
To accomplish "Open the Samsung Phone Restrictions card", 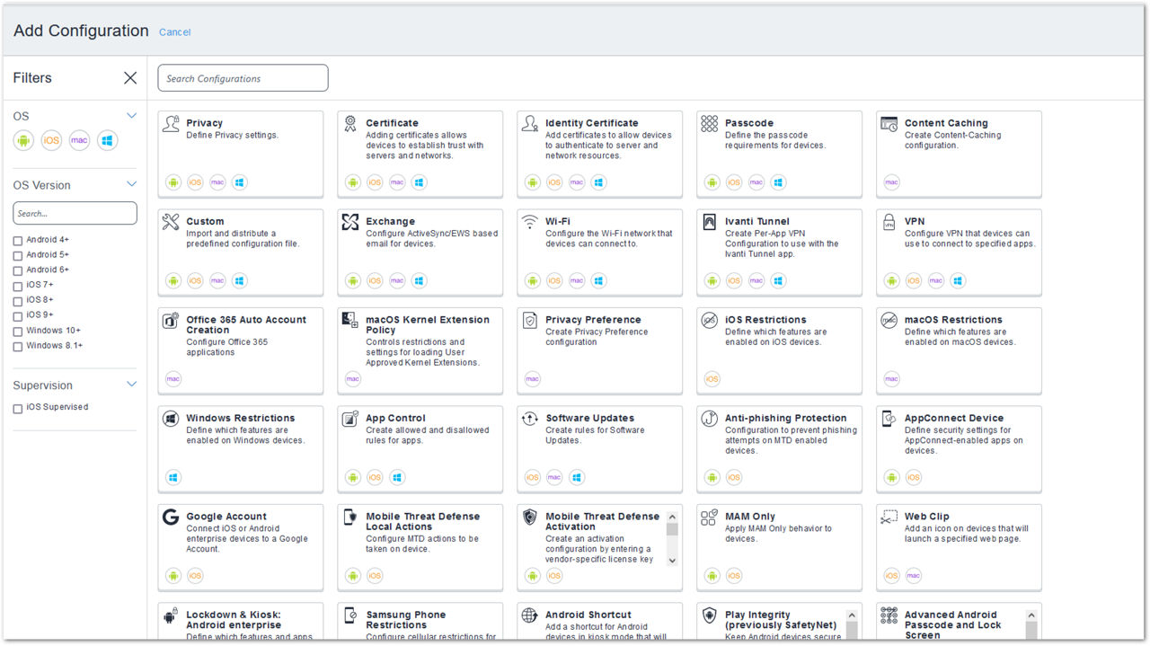I will point(420,623).
